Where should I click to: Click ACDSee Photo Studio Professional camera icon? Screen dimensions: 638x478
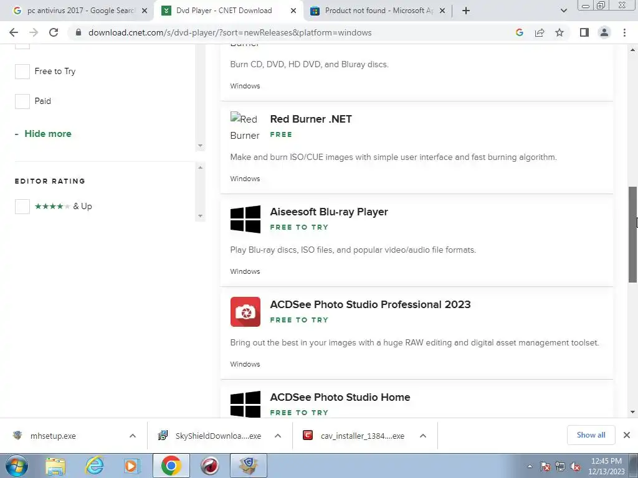tap(245, 312)
